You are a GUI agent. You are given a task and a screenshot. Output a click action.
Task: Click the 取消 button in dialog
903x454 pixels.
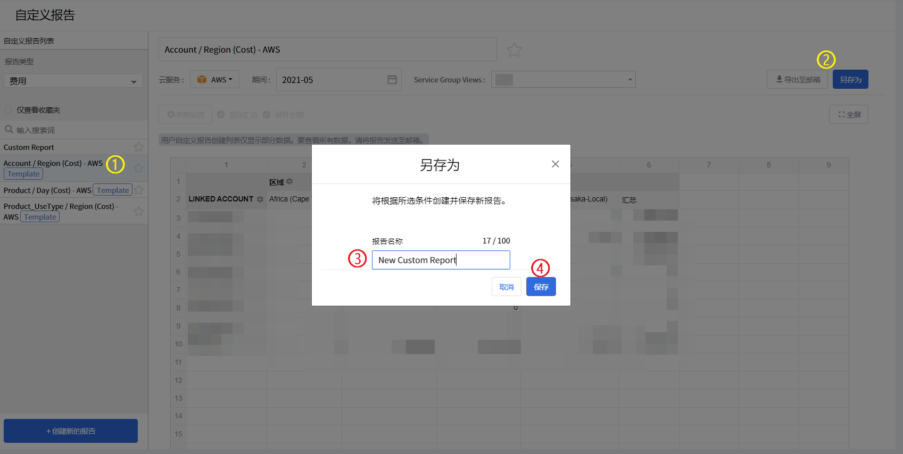pos(506,287)
